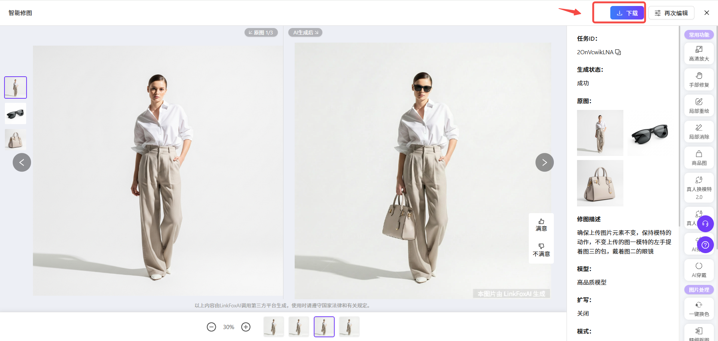
Task: Mark the result as 满意
Action: [541, 225]
